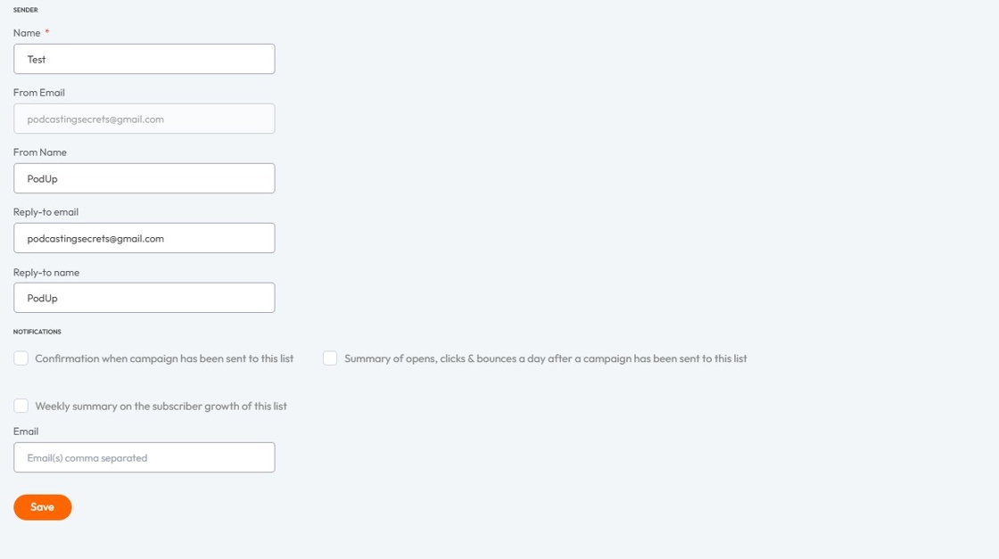The image size is (999, 559).
Task: Click the 'Confirmation when campaign has been sent' label text
Action: [x=164, y=358]
